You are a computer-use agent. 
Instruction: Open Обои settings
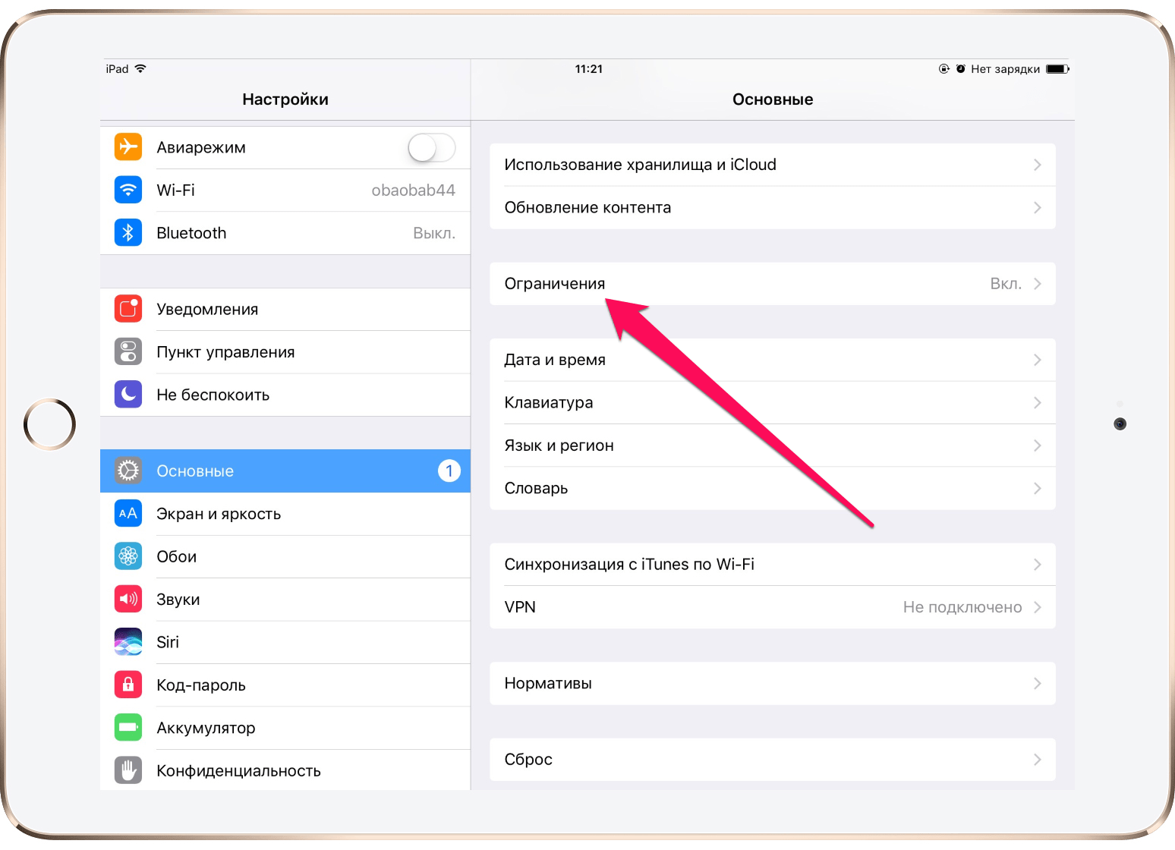[x=285, y=556]
